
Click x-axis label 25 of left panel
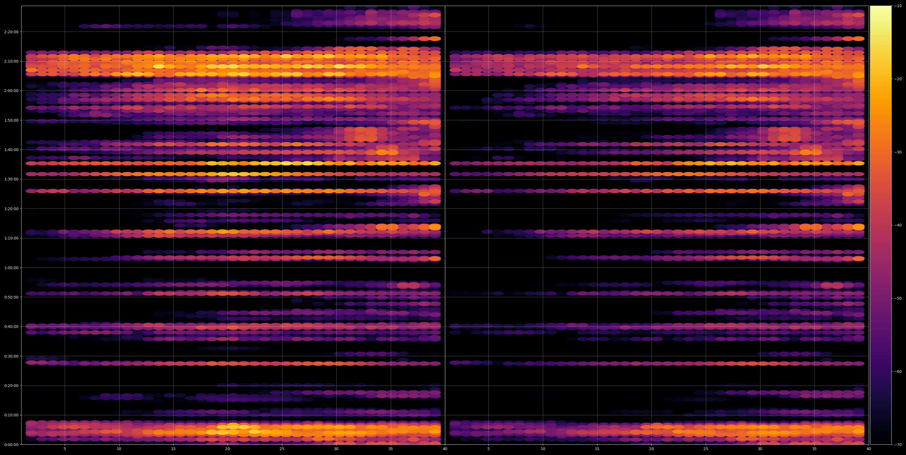282,449
